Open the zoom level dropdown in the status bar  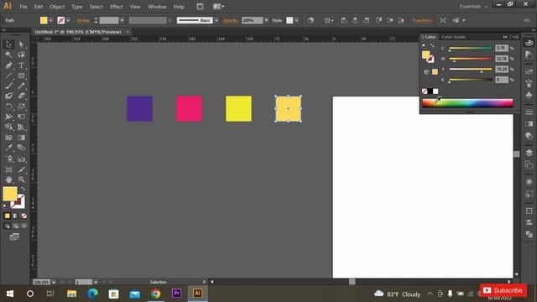(x=54, y=282)
